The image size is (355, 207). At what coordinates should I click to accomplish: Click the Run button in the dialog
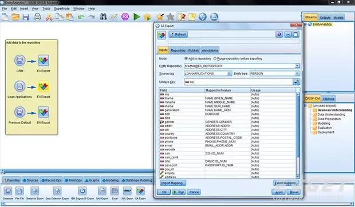[x=179, y=192]
